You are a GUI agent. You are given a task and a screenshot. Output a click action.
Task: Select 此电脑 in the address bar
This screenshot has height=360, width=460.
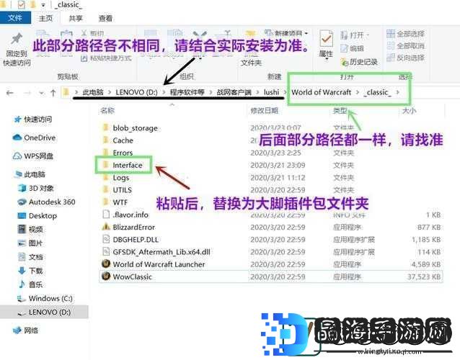(93, 92)
